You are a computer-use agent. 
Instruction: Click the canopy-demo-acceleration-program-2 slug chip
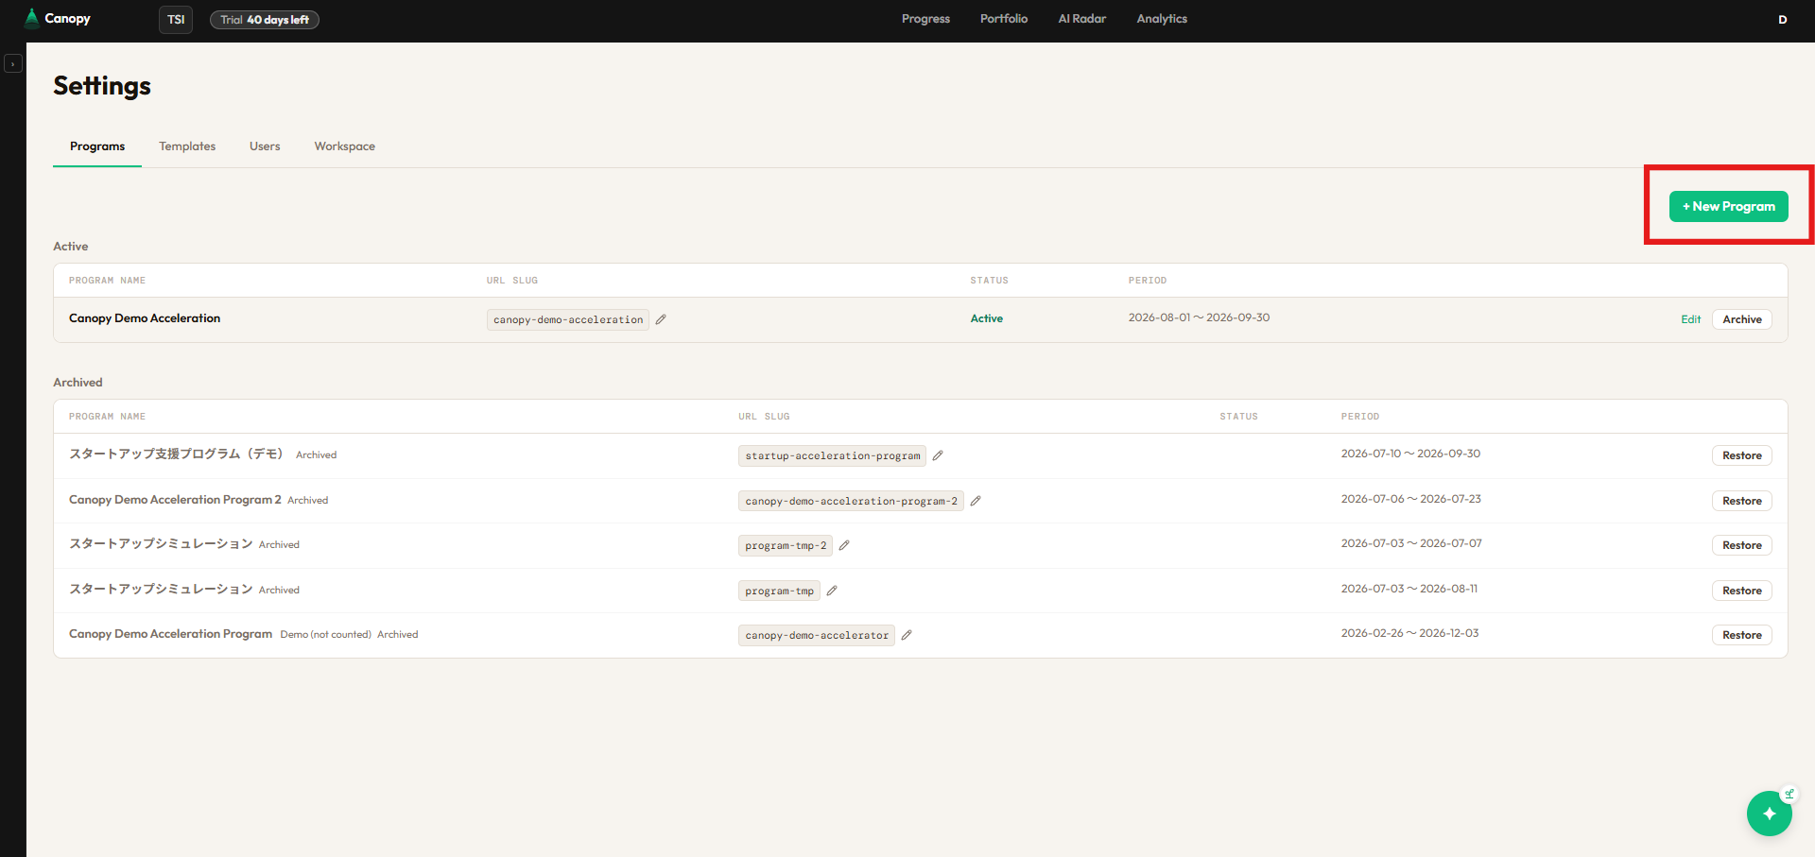pos(851,501)
